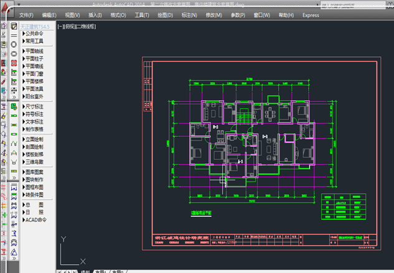The width and height of the screenshot is (394, 273).
Task: Open the 转条件图 tree item
Action: coord(33,195)
